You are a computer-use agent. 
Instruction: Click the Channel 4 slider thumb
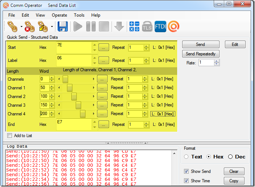pyautogui.click(x=83, y=114)
